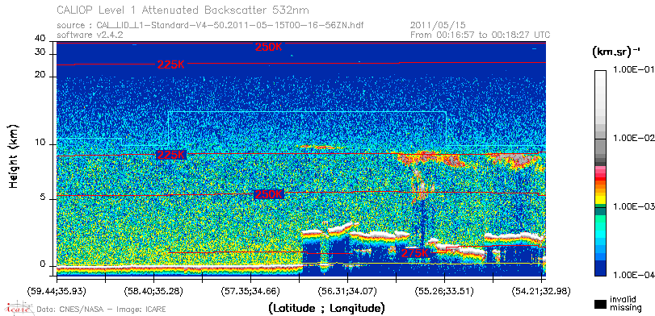Click the '40' height axis label

pyautogui.click(x=40, y=39)
